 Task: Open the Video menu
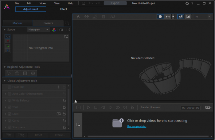point(43,3)
